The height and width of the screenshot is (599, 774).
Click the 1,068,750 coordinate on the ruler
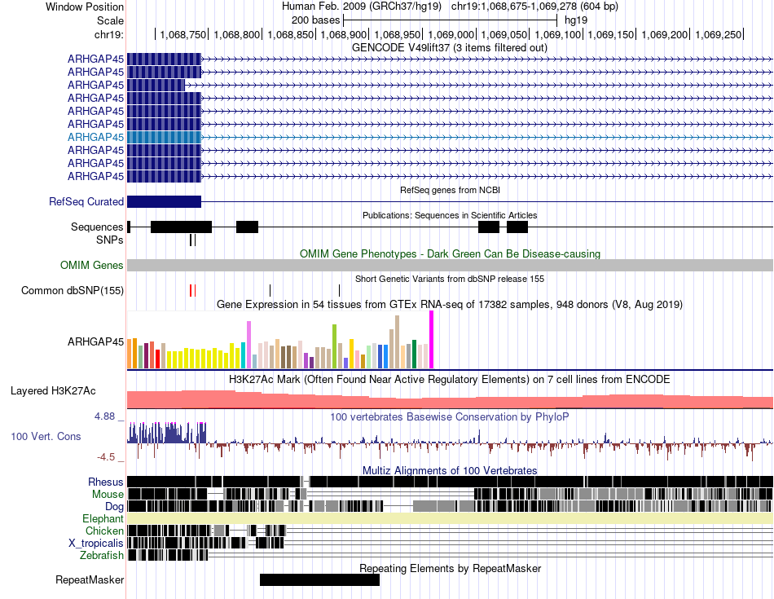[183, 34]
